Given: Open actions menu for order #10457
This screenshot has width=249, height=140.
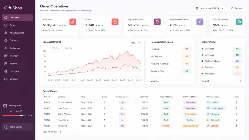Looking at the screenshot, I should pos(236,108).
